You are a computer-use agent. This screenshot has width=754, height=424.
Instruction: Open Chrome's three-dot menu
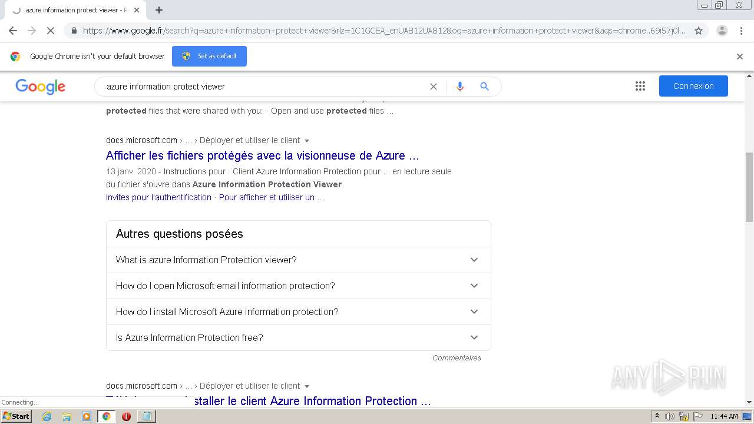(741, 31)
